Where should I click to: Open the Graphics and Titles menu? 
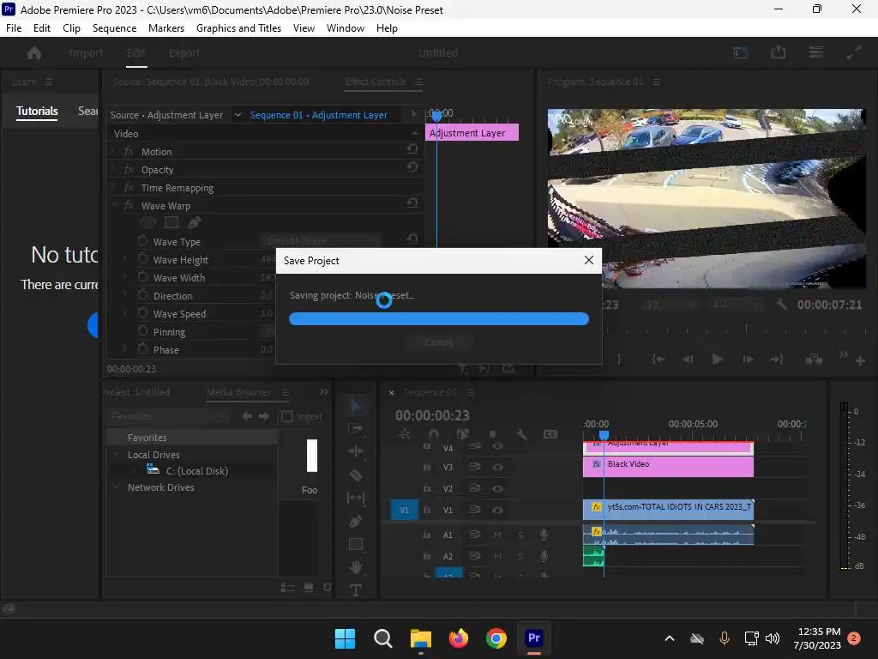tap(238, 28)
